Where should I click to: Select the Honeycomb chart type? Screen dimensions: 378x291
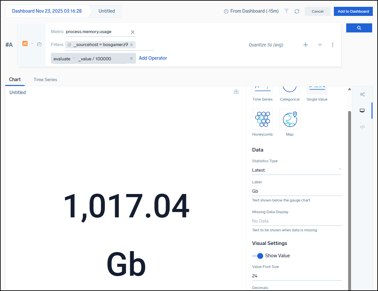[x=262, y=119]
